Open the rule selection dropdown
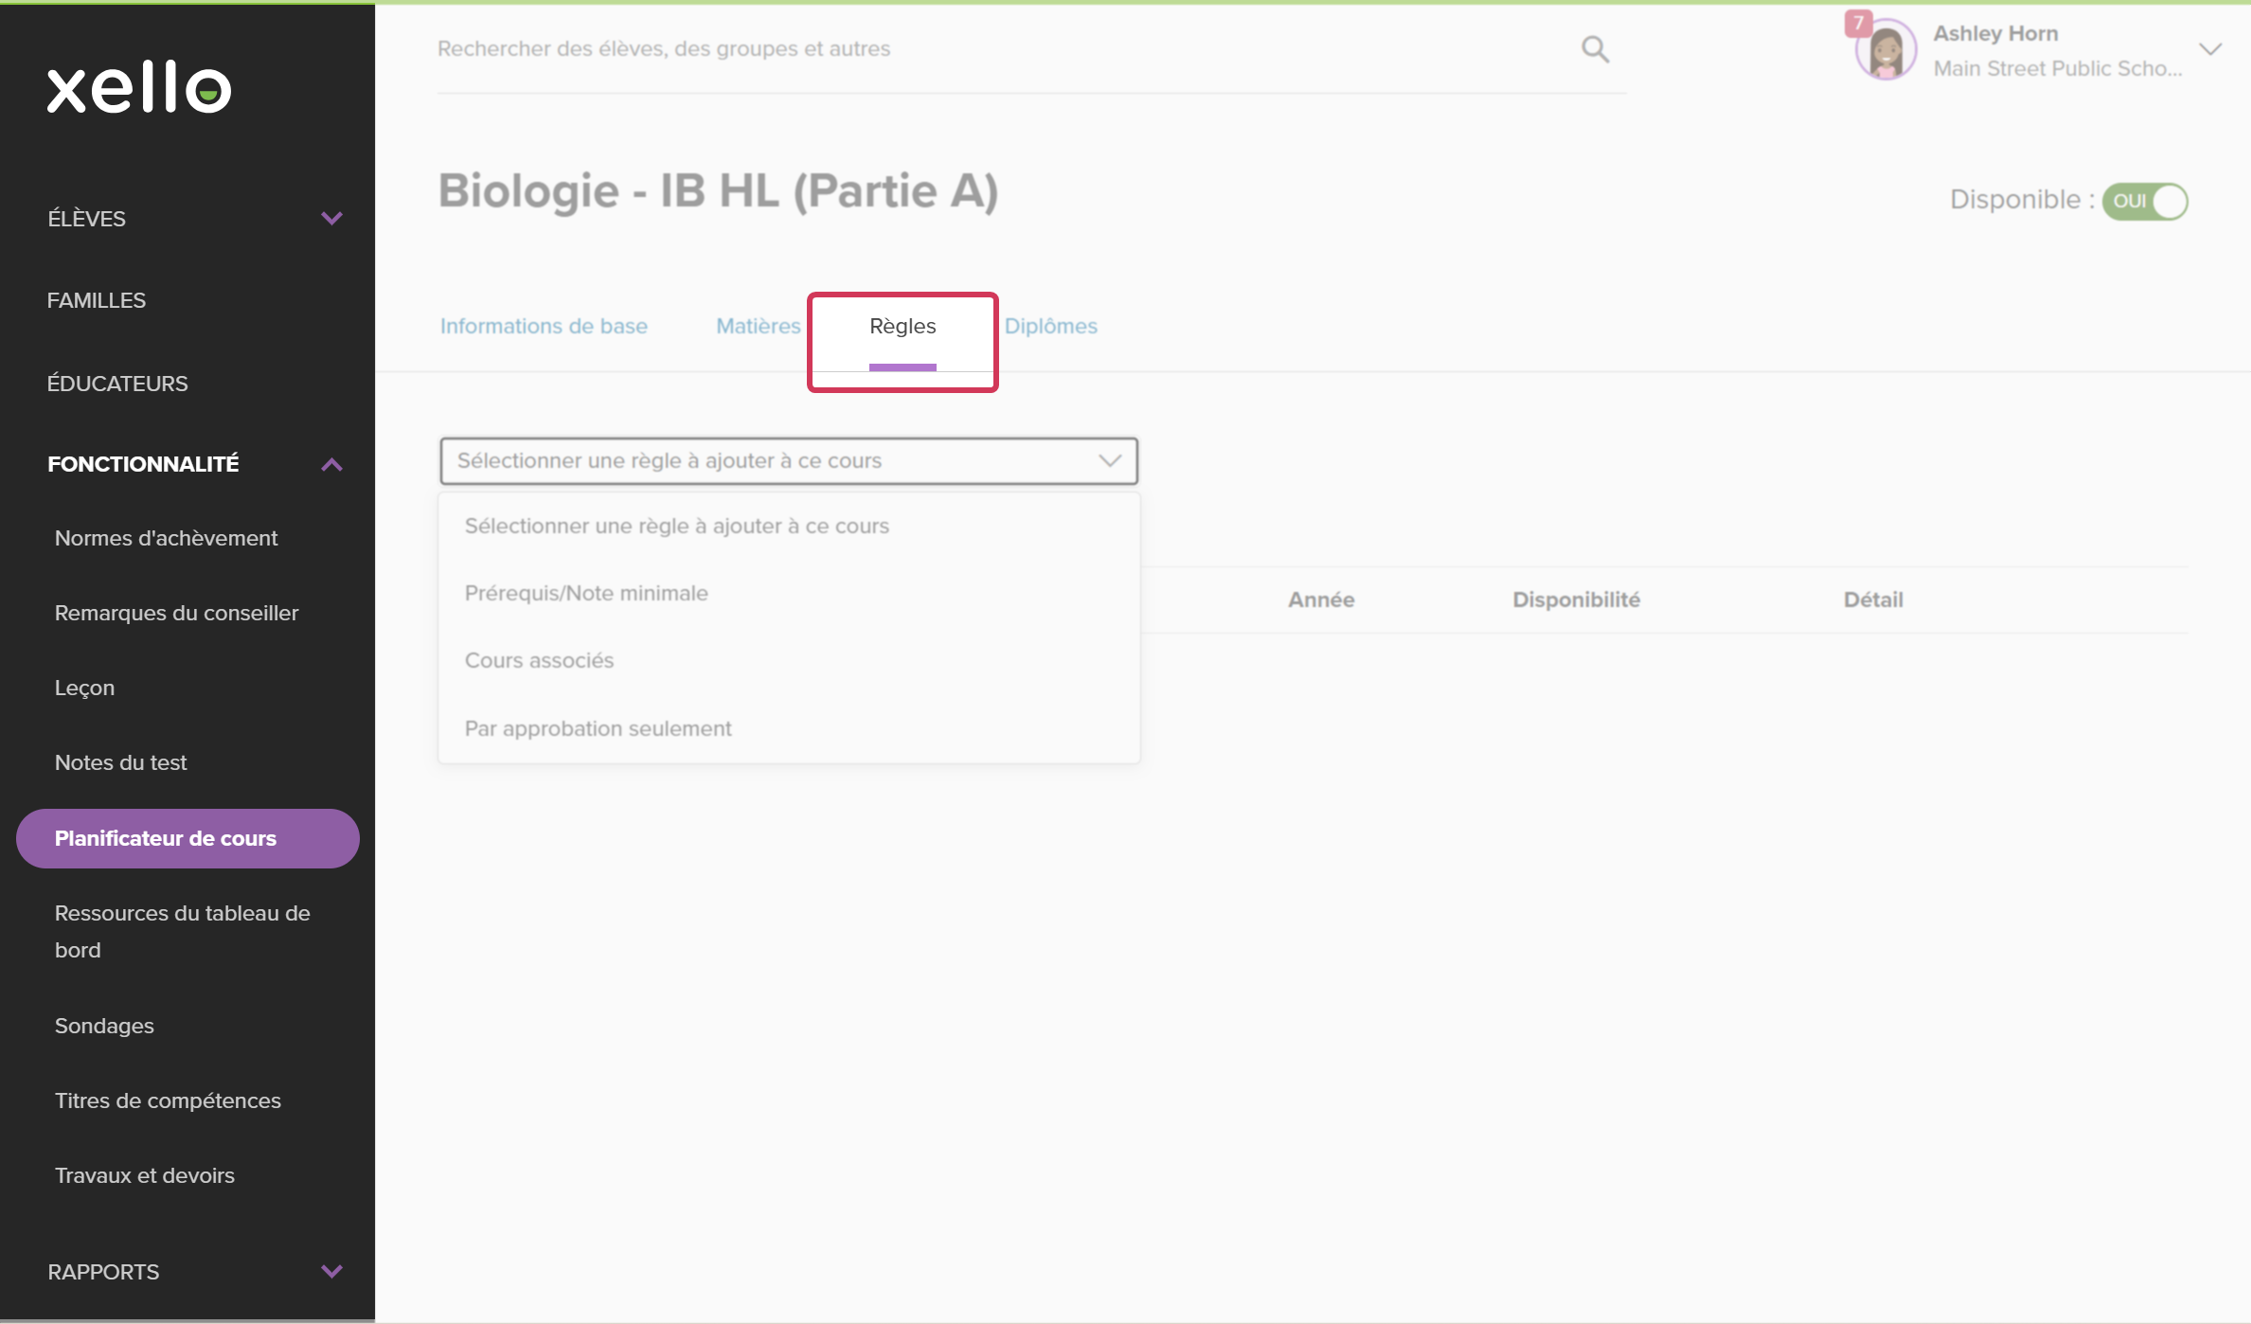 [x=789, y=461]
